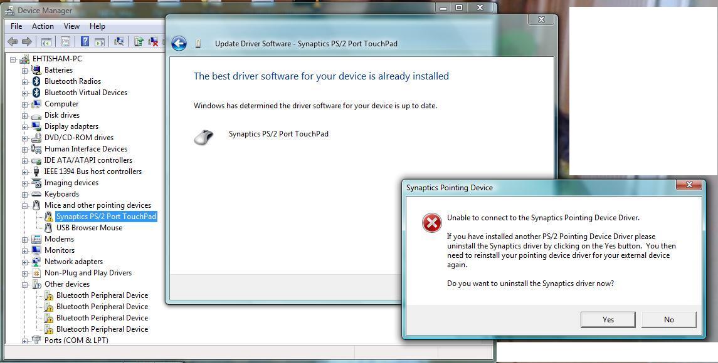The height and width of the screenshot is (363, 718).
Task: Click the DVD/CD-ROM drives icon
Action: 36,138
